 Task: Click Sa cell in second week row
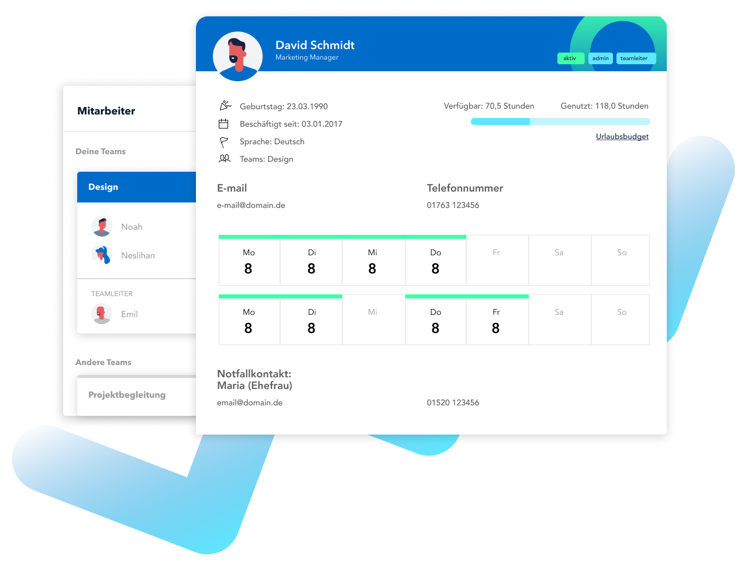[560, 320]
